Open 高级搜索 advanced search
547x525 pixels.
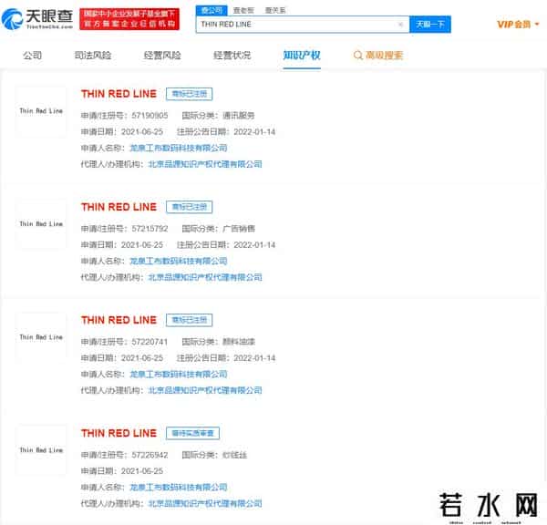point(384,55)
